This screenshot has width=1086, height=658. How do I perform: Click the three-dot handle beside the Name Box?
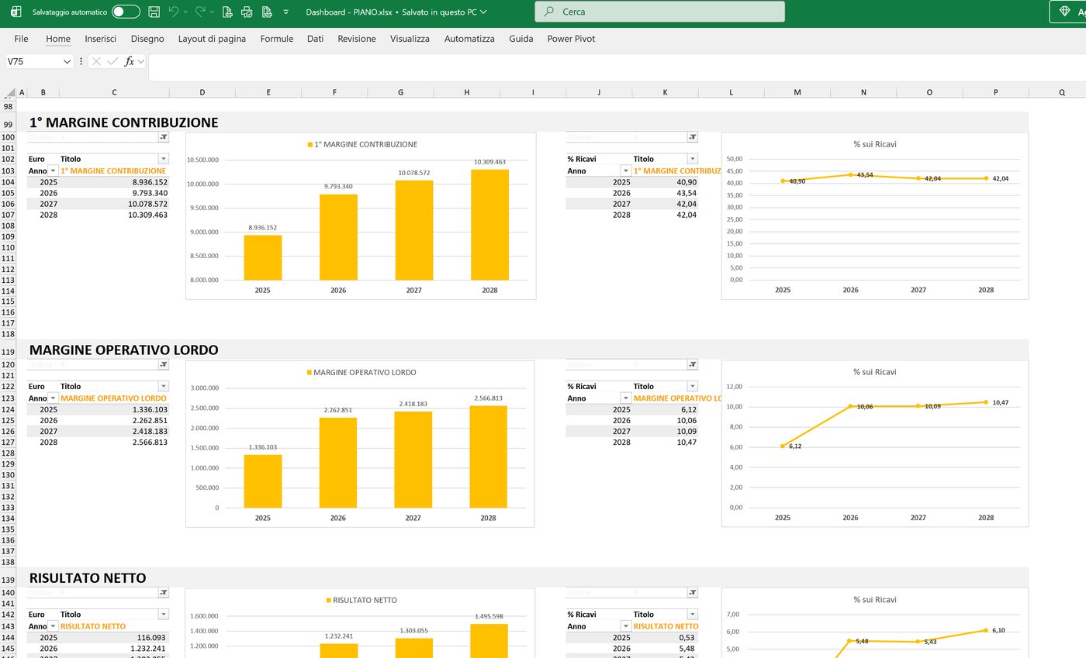point(81,61)
